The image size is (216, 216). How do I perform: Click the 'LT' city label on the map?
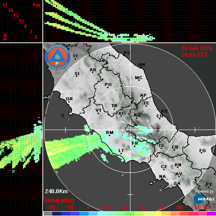pos(121,151)
